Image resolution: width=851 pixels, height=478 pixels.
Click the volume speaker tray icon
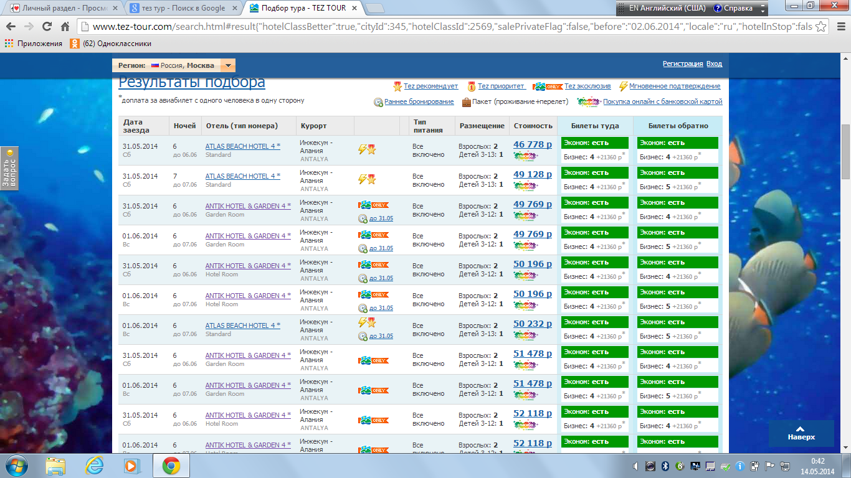(x=635, y=466)
